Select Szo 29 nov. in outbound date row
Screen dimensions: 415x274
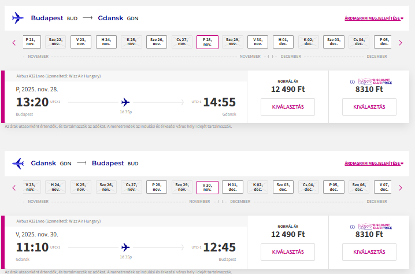click(232, 42)
